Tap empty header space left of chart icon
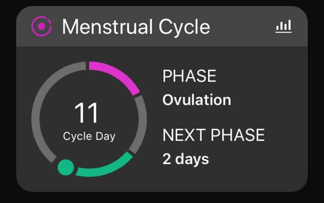Image resolution: width=324 pixels, height=203 pixels. (x=244, y=27)
